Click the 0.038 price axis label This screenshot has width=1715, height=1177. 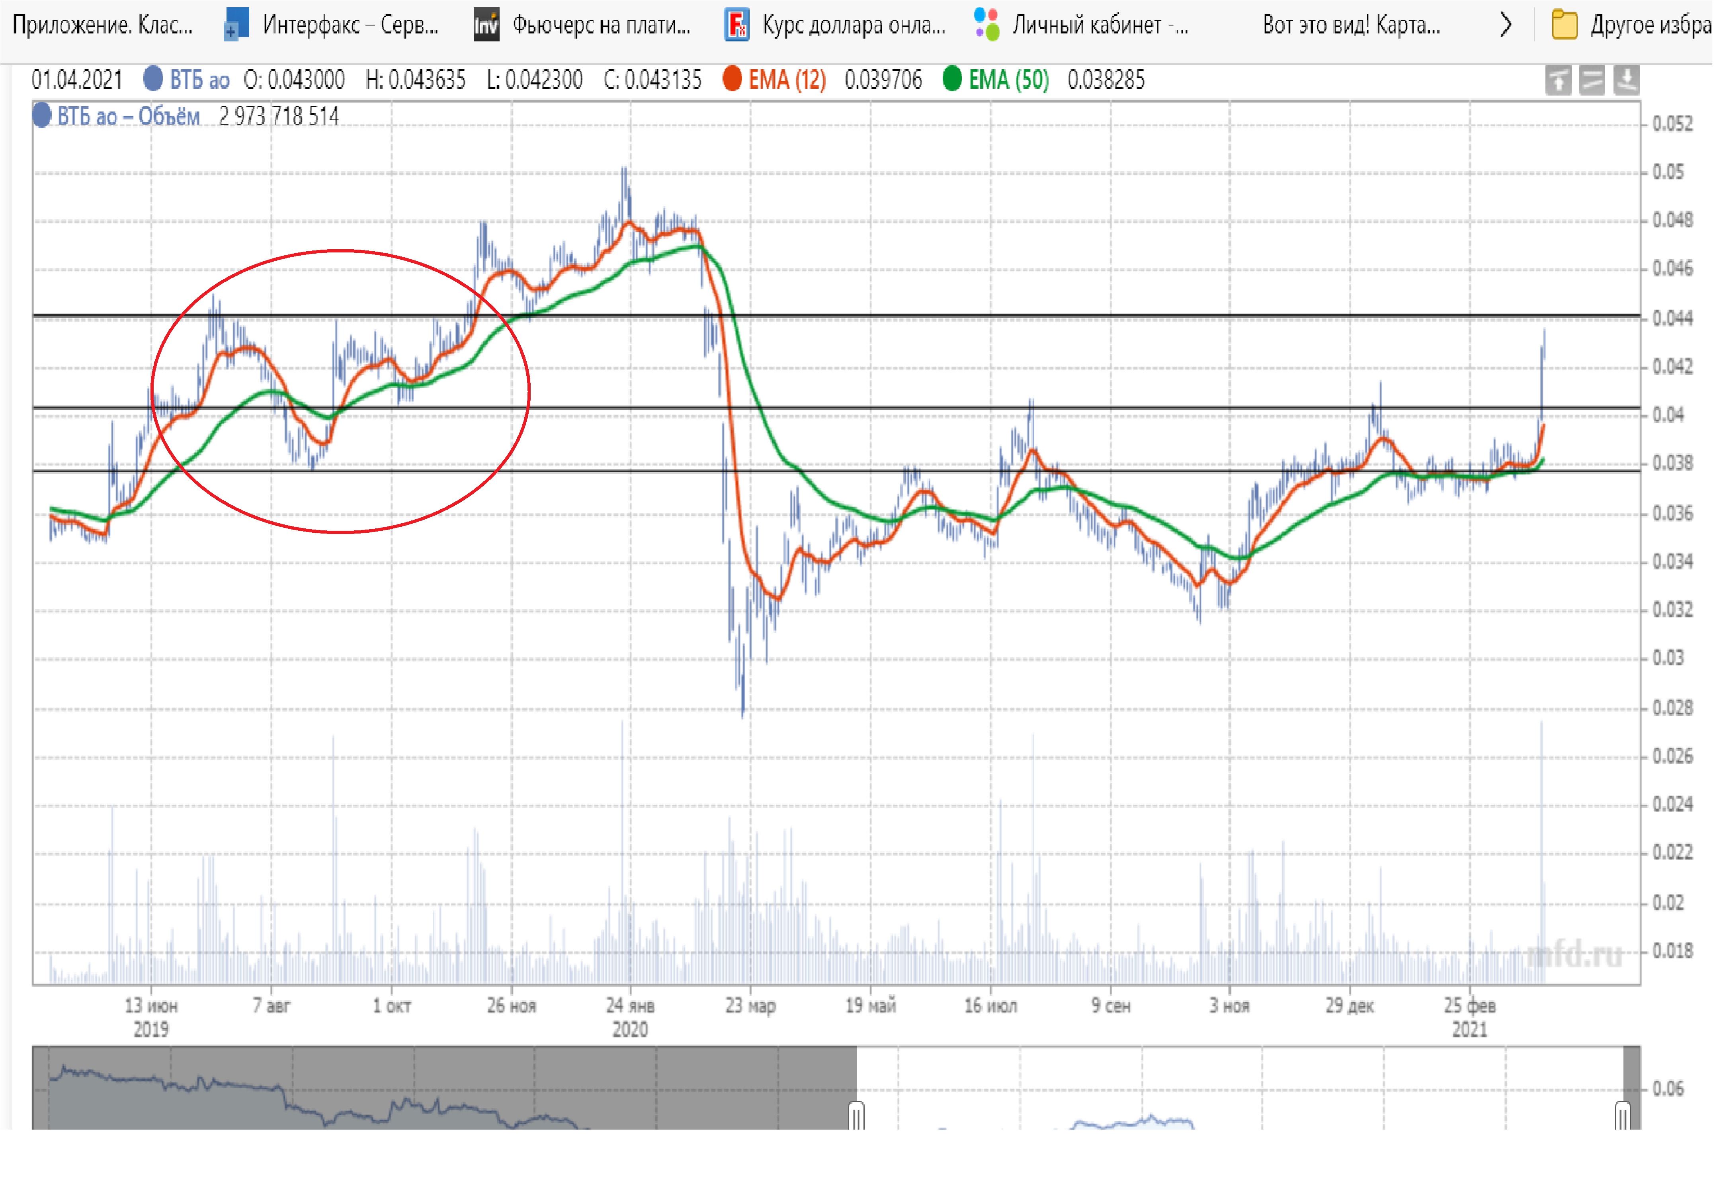tap(1673, 463)
